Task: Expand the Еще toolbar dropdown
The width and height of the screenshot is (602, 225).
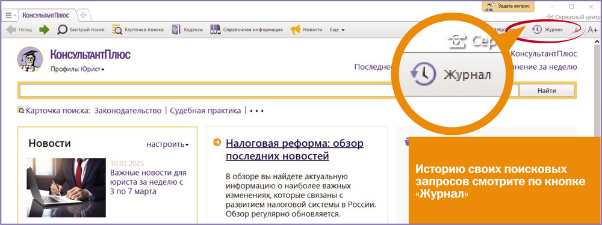Action: click(337, 29)
